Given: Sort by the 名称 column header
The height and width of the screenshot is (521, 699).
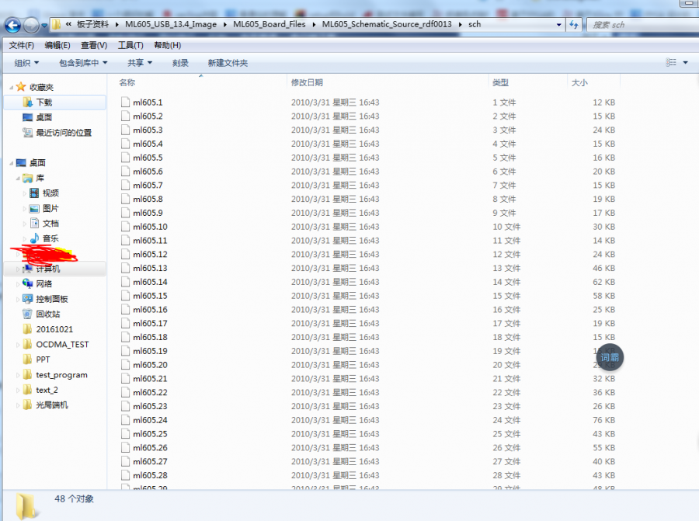Looking at the screenshot, I should pos(127,83).
